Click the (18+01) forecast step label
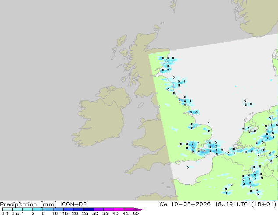 pyautogui.click(x=264, y=204)
